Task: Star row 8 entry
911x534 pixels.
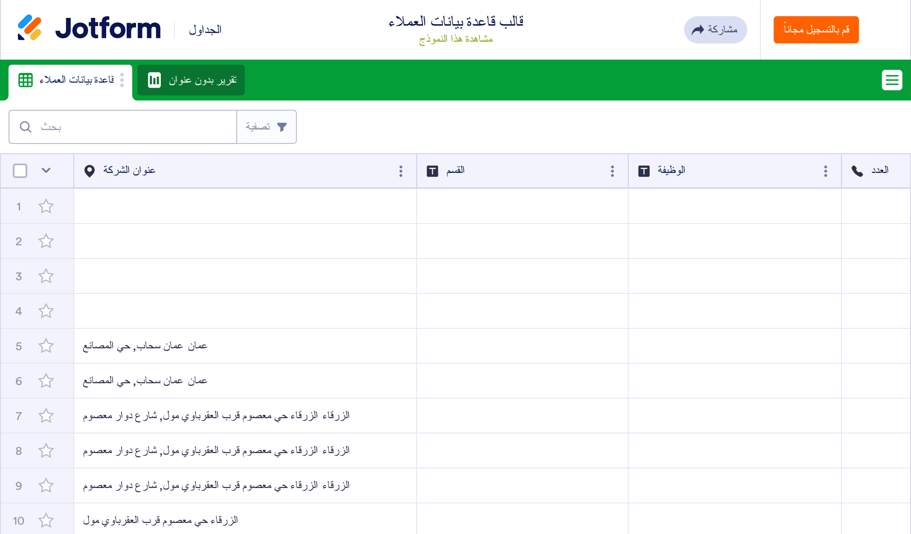Action: pyautogui.click(x=46, y=451)
